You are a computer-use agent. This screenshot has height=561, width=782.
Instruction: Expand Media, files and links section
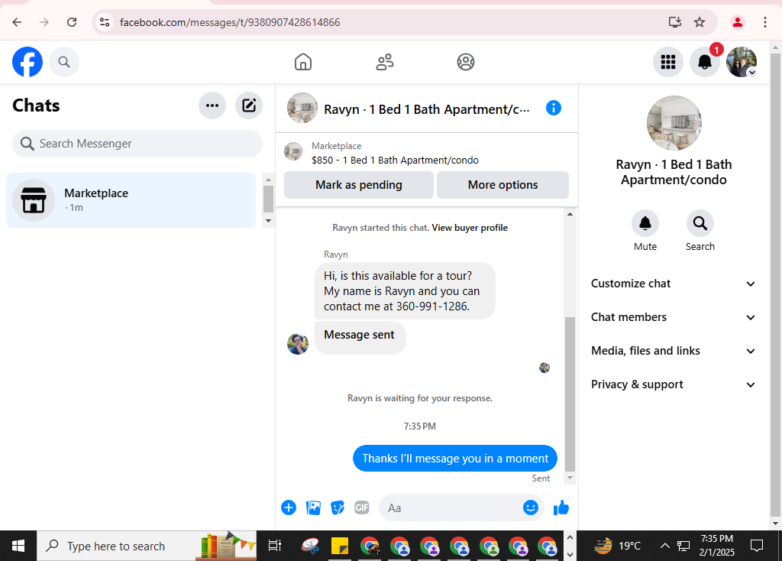click(674, 351)
